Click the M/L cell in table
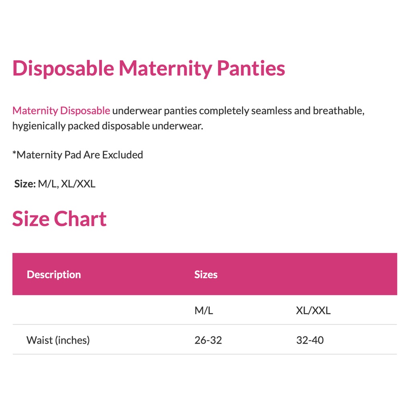This screenshot has height=411, width=411. coord(203,310)
